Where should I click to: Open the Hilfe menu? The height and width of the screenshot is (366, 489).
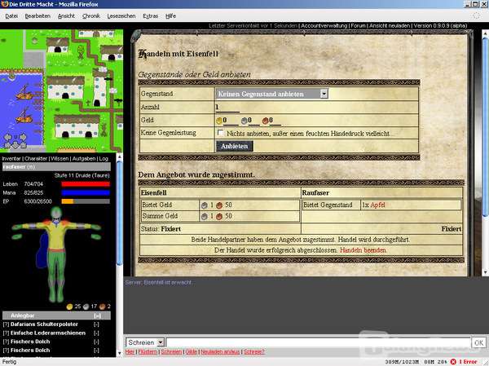coord(170,16)
